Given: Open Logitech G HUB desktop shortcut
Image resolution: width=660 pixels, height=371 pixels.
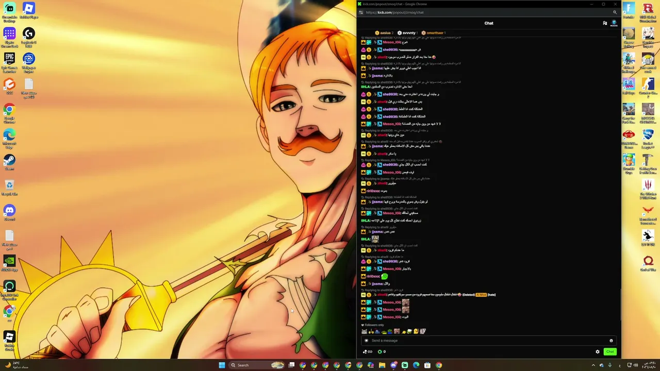Looking at the screenshot, I should pos(29,36).
